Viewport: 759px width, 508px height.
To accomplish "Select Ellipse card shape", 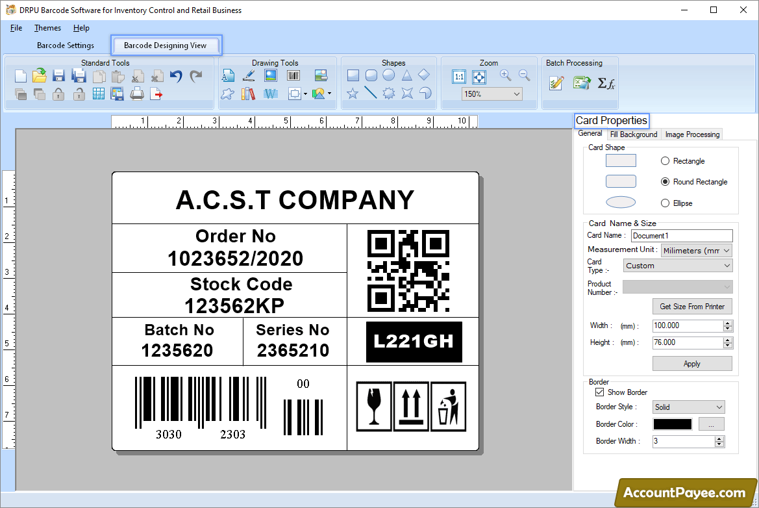I will 665,203.
